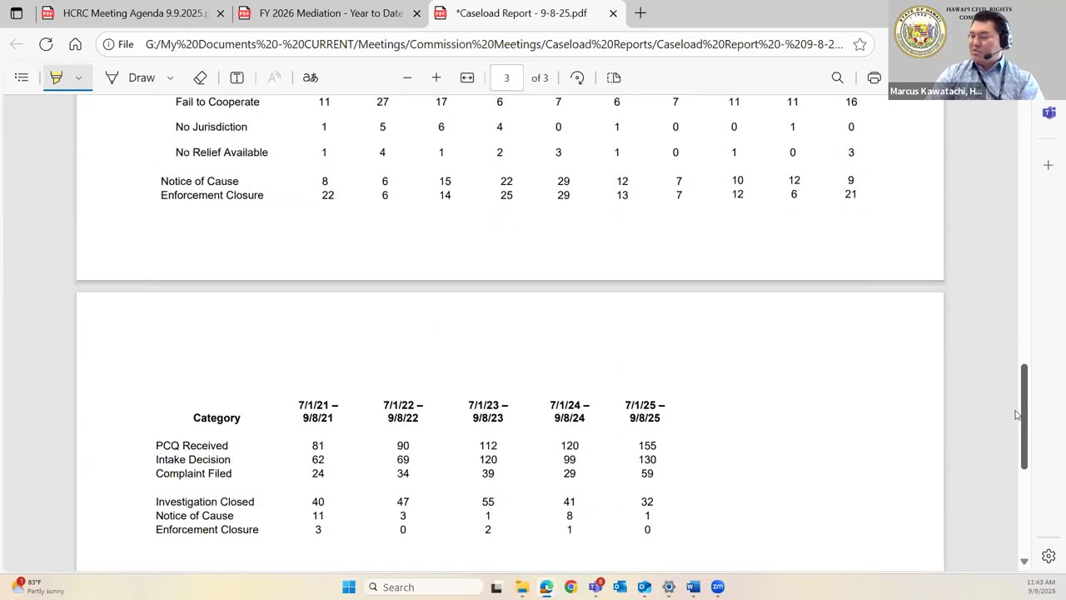The image size is (1066, 600).
Task: Search within the PDF
Action: point(837,77)
